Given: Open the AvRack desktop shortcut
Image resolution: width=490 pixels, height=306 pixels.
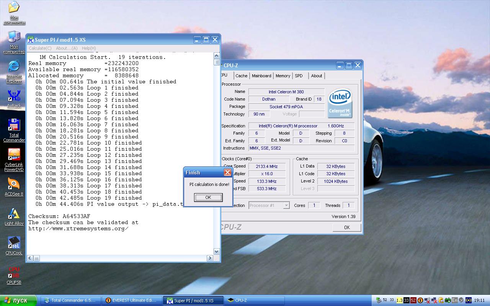Looking at the screenshot, I should (14, 99).
